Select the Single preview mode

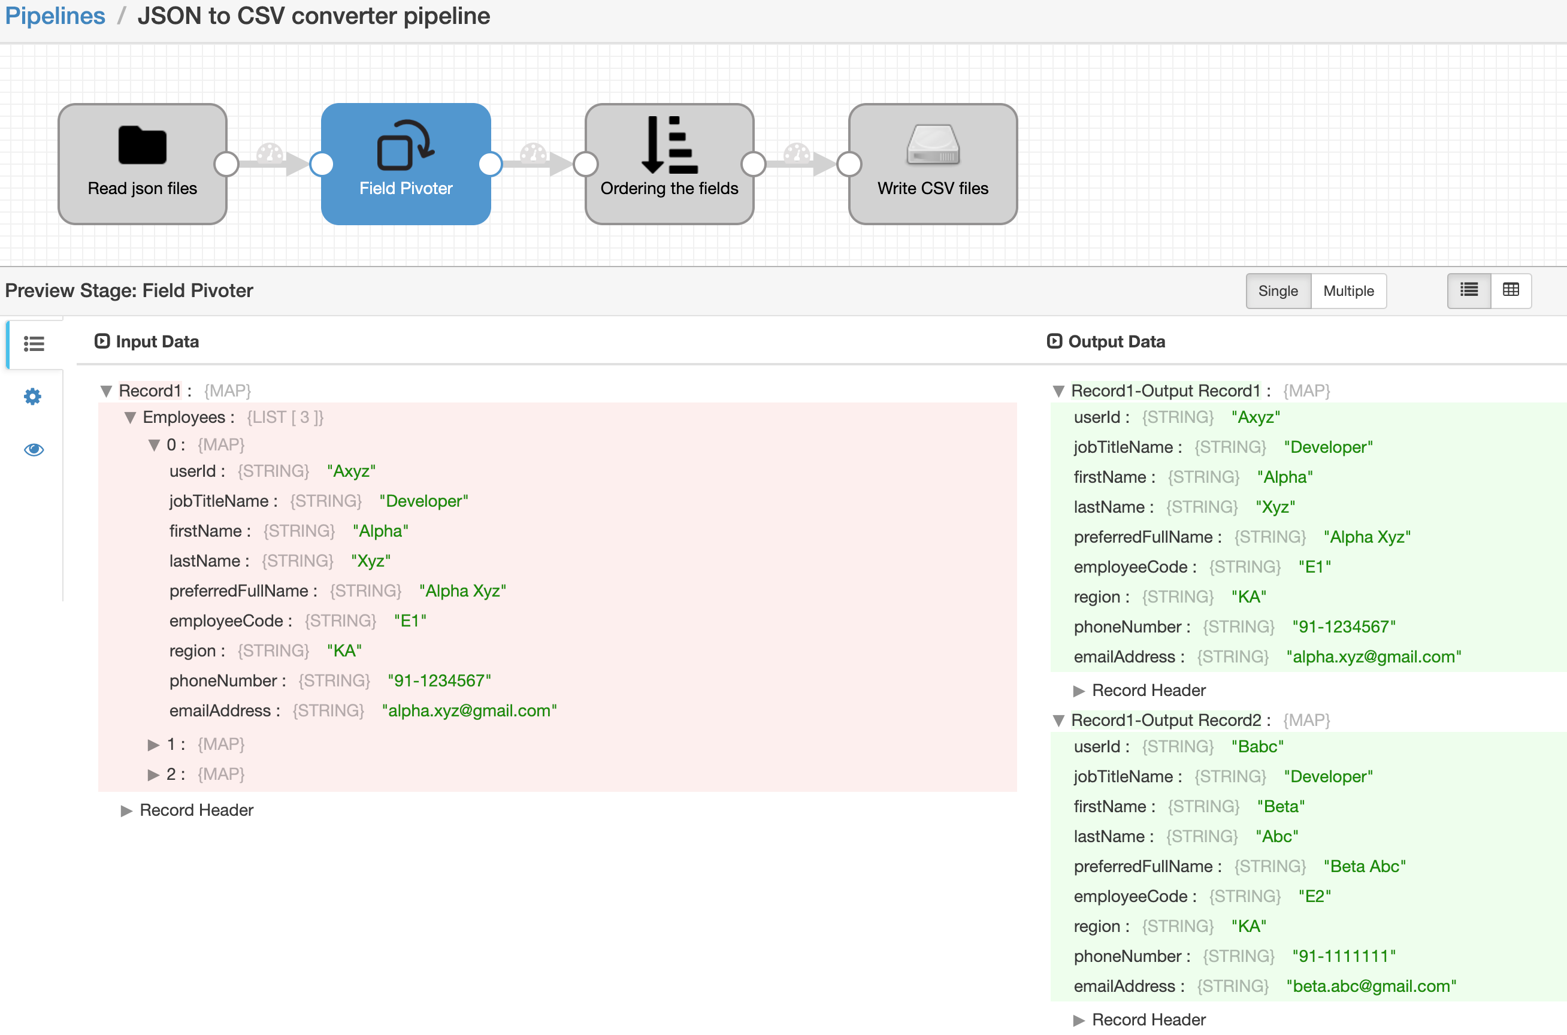pos(1278,291)
